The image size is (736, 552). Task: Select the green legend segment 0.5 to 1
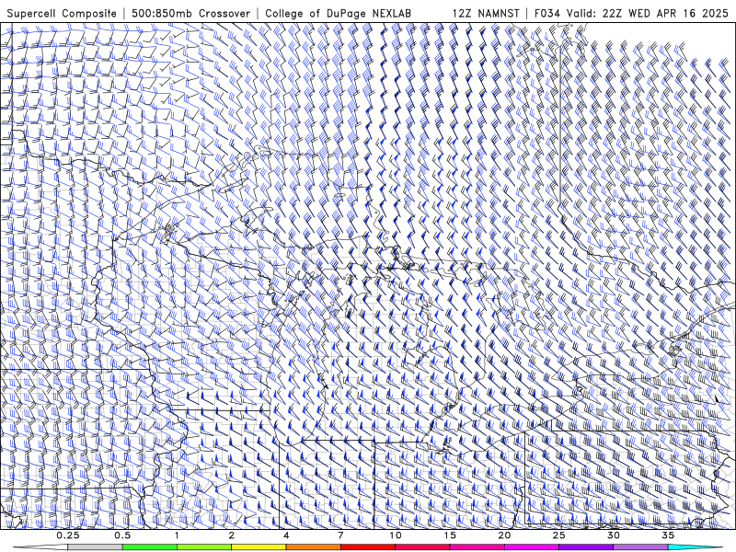[x=150, y=547]
